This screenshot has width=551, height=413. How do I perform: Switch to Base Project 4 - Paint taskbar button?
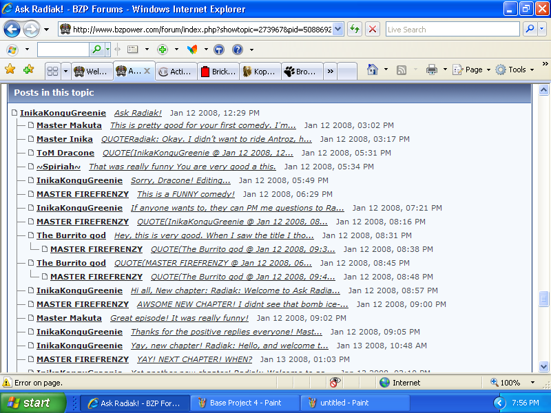245,403
